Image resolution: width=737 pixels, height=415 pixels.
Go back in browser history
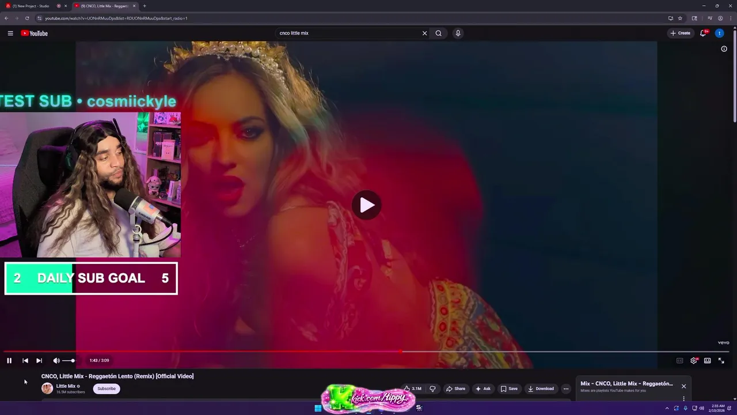pos(6,18)
